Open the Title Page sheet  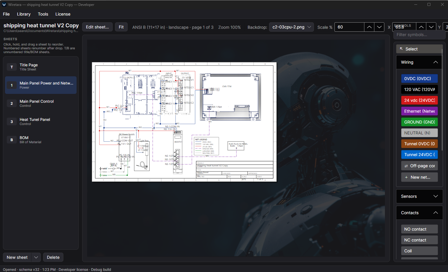point(41,67)
